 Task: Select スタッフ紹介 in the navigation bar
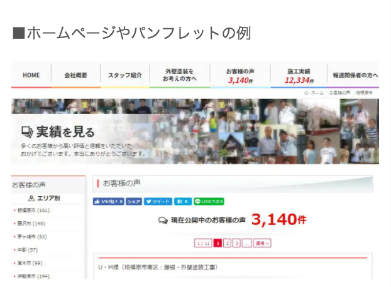coord(125,75)
